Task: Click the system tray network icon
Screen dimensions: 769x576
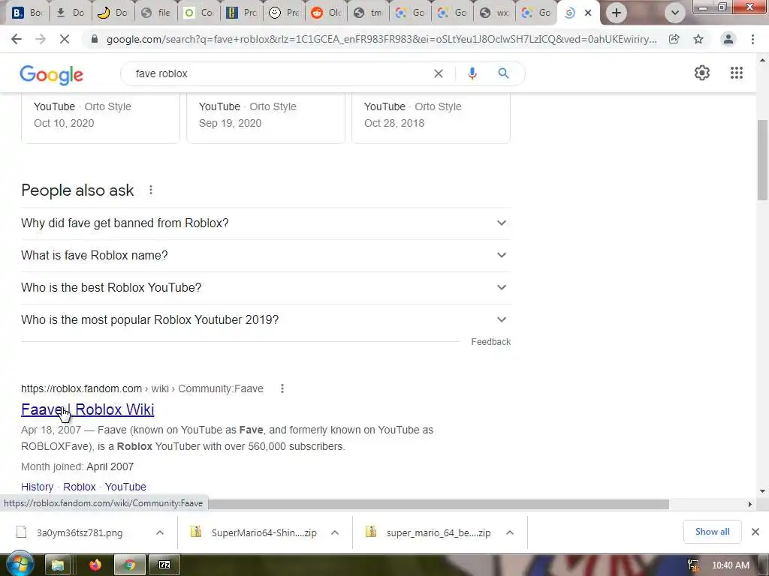Action: point(693,565)
